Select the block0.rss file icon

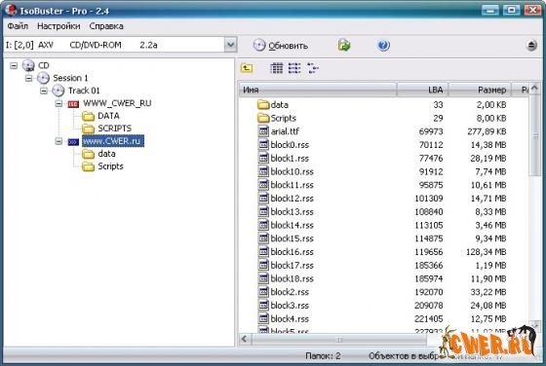tap(264, 145)
